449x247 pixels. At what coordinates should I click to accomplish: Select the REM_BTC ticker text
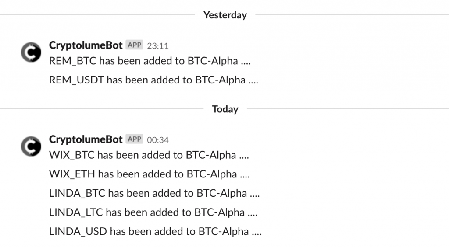73,61
